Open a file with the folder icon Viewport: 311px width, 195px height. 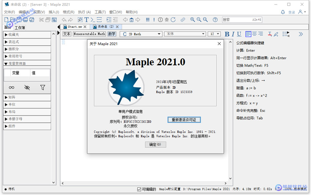(13, 19)
